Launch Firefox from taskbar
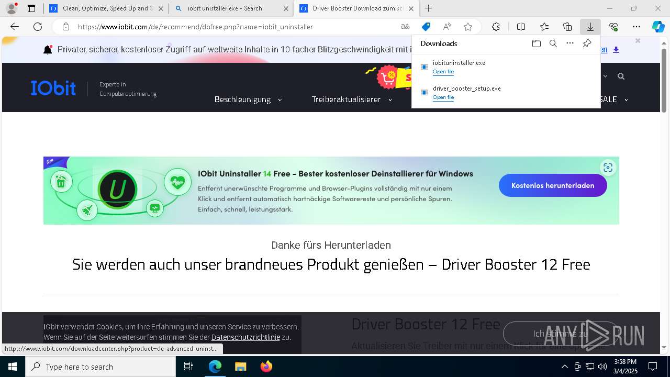The width and height of the screenshot is (670, 377). 266,367
